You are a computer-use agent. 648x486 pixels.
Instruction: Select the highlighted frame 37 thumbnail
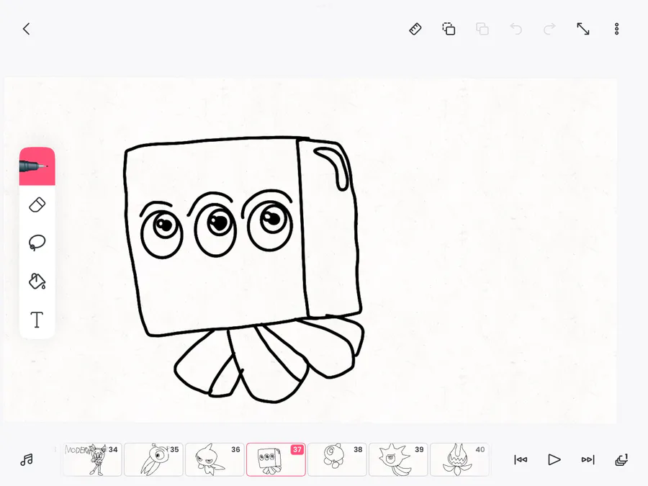coord(276,459)
